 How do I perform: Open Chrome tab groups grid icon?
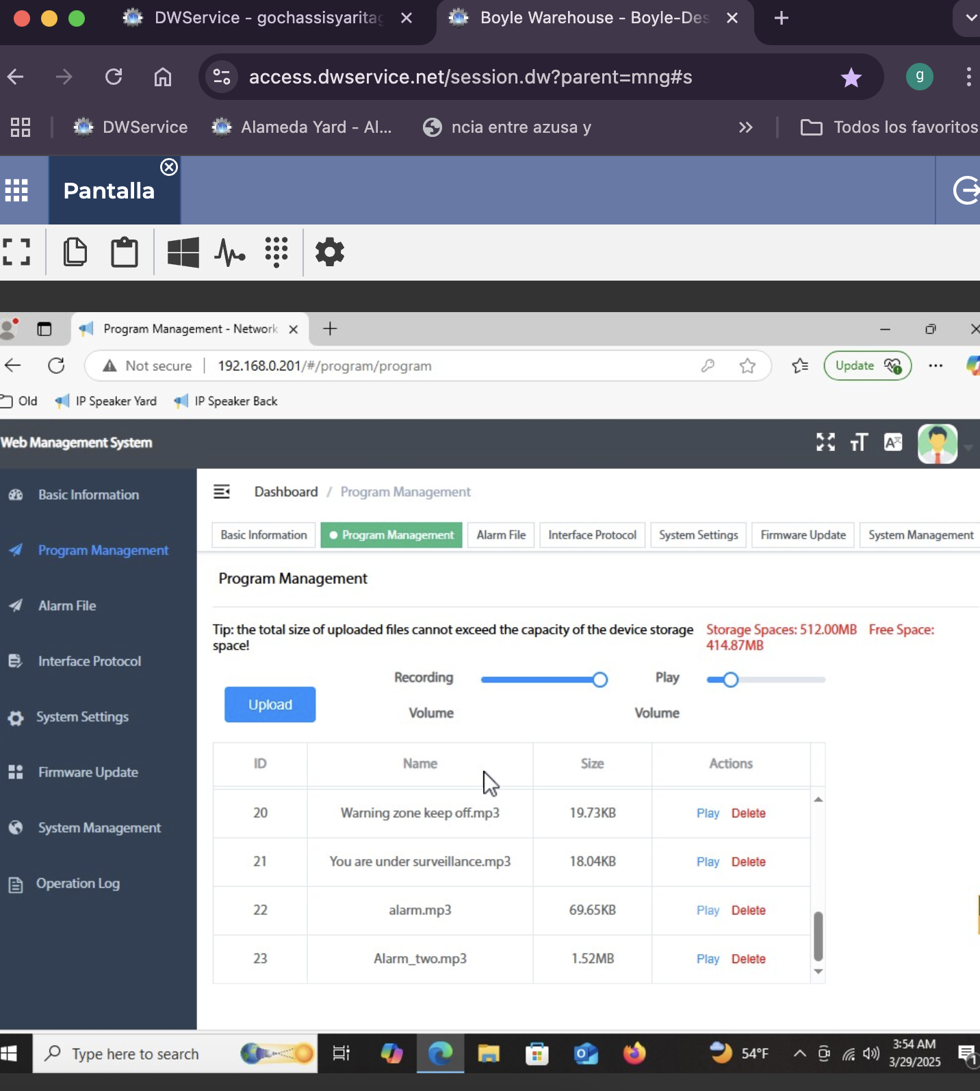click(21, 127)
